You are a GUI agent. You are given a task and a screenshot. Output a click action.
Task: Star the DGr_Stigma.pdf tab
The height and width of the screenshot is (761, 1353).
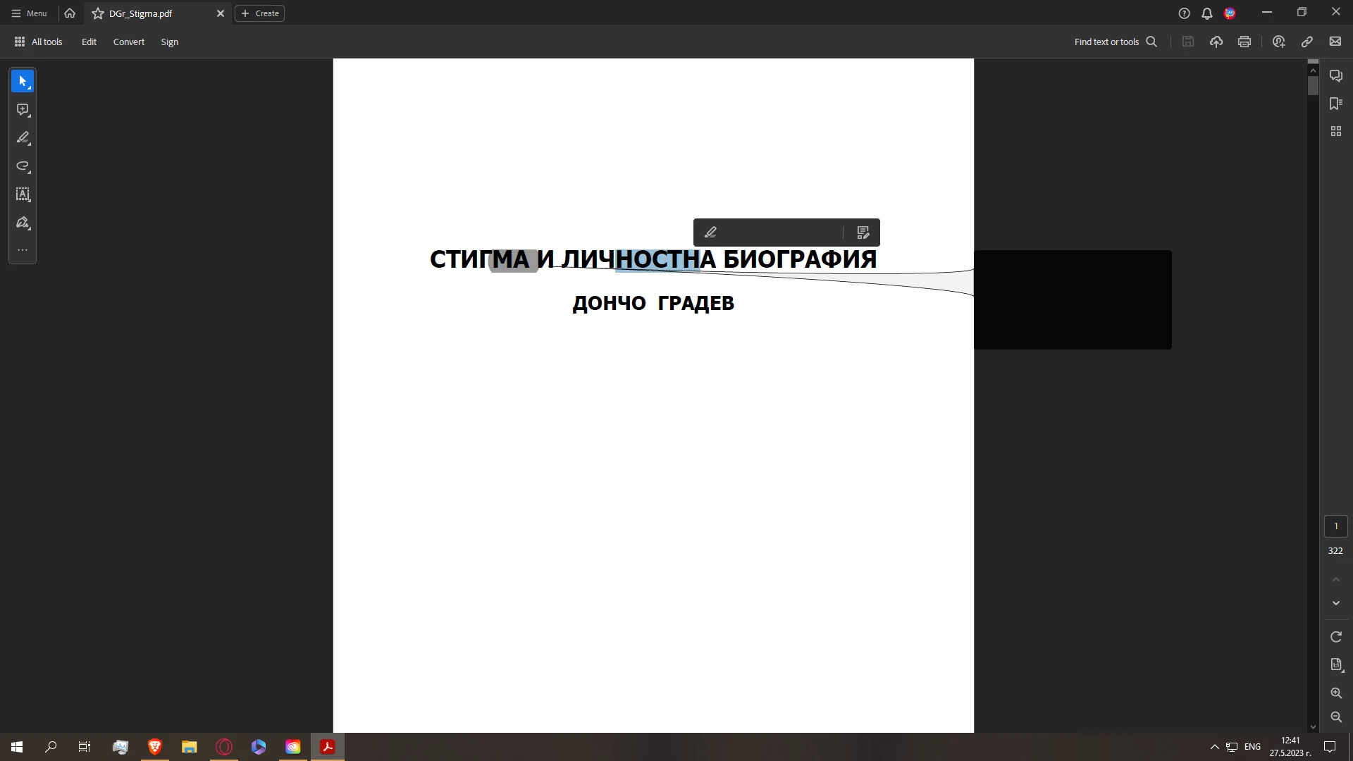98,13
